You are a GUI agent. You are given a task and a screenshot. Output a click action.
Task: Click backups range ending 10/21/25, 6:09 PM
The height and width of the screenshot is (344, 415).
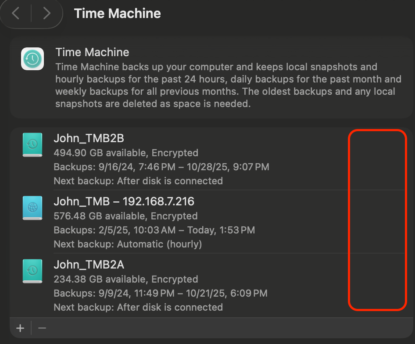tap(161, 293)
